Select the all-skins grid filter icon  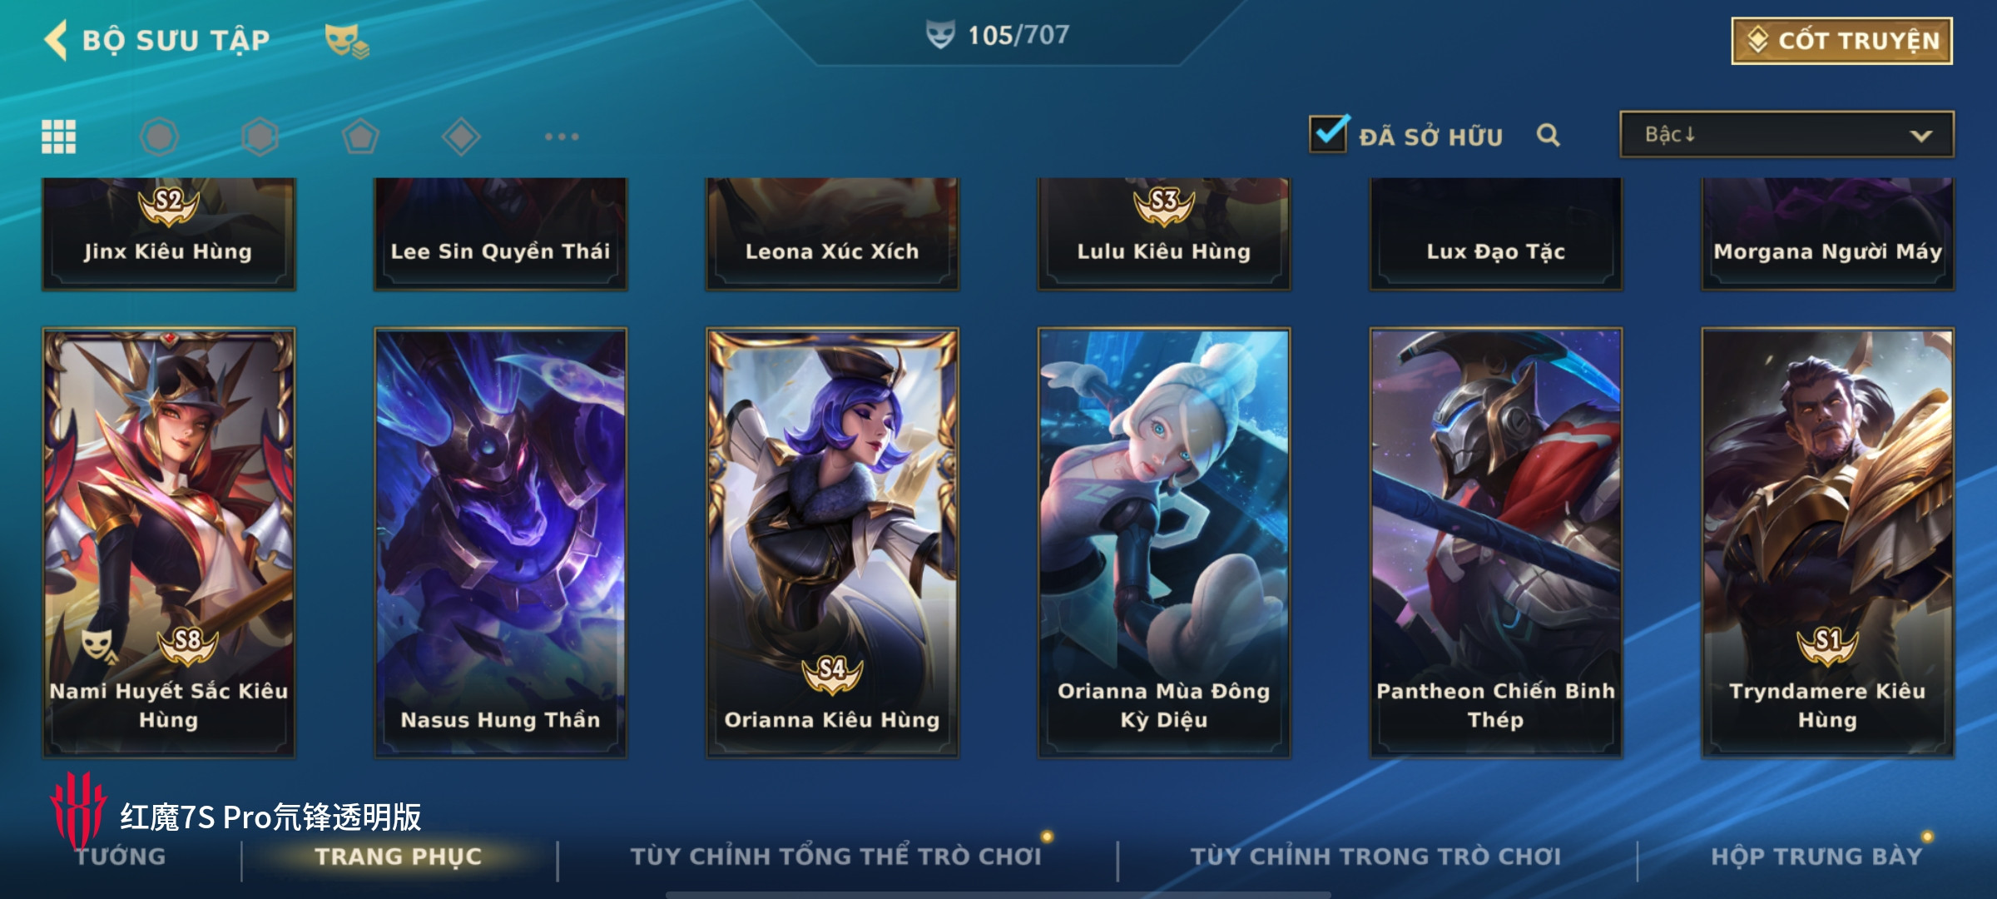coord(59,137)
